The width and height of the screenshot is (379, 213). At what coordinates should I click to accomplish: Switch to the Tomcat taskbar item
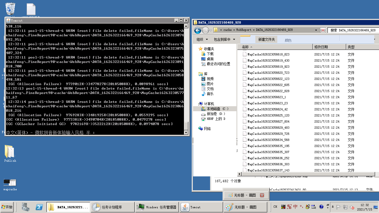point(201,207)
